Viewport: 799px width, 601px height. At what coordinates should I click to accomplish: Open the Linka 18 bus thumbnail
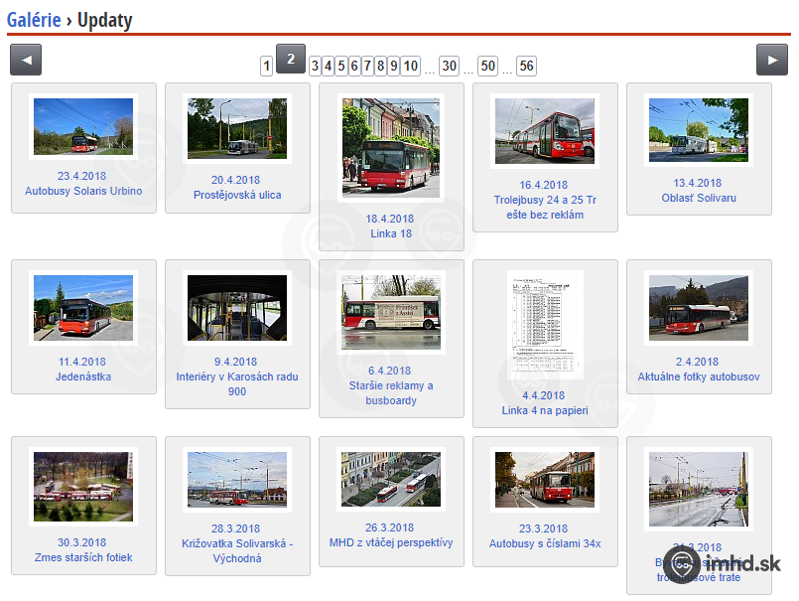[390, 147]
